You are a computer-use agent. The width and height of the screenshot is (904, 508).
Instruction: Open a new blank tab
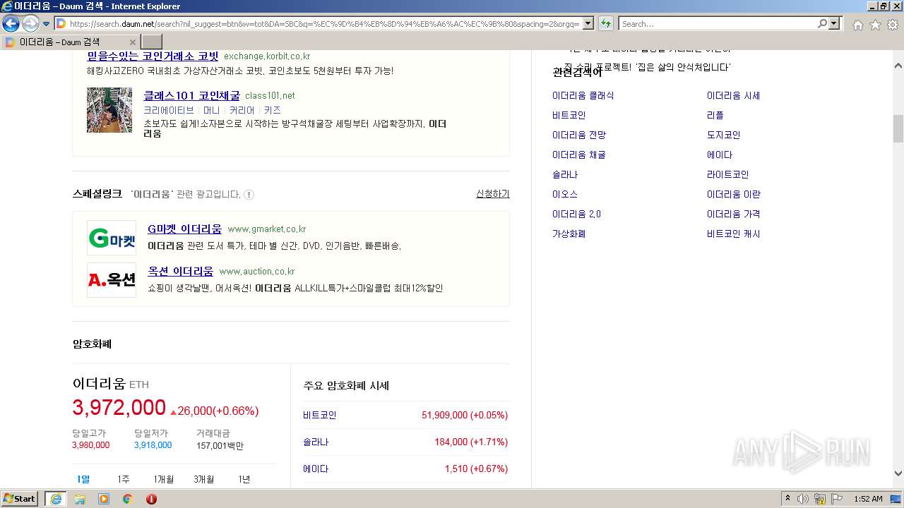(152, 42)
